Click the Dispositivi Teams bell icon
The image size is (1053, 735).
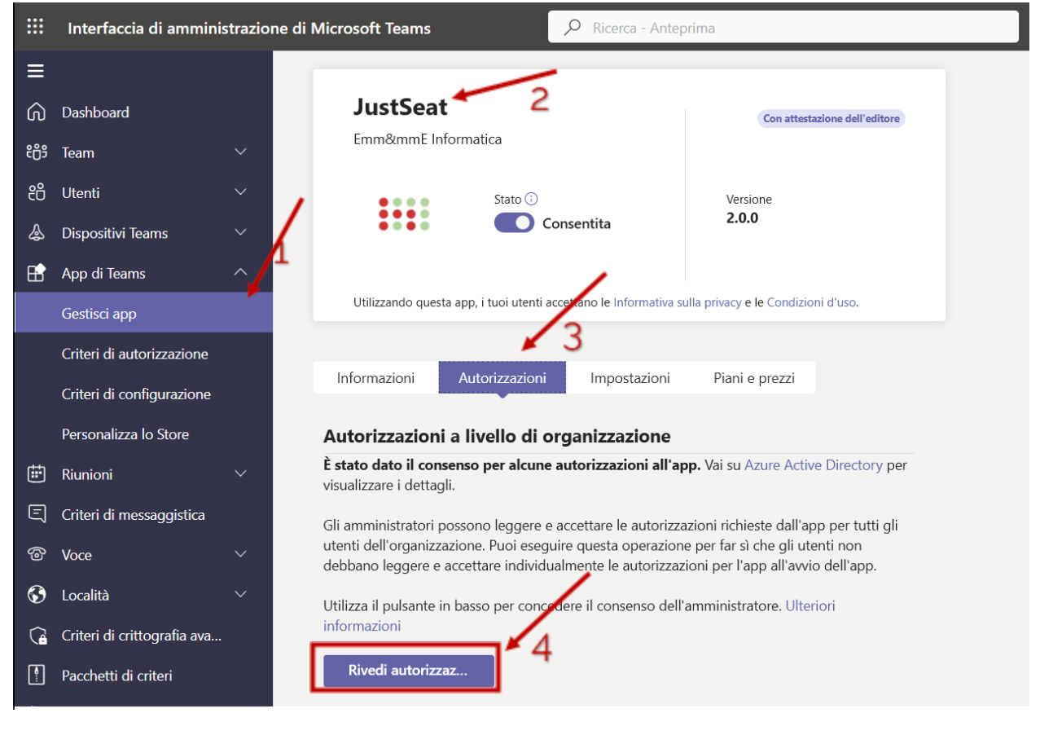(37, 233)
